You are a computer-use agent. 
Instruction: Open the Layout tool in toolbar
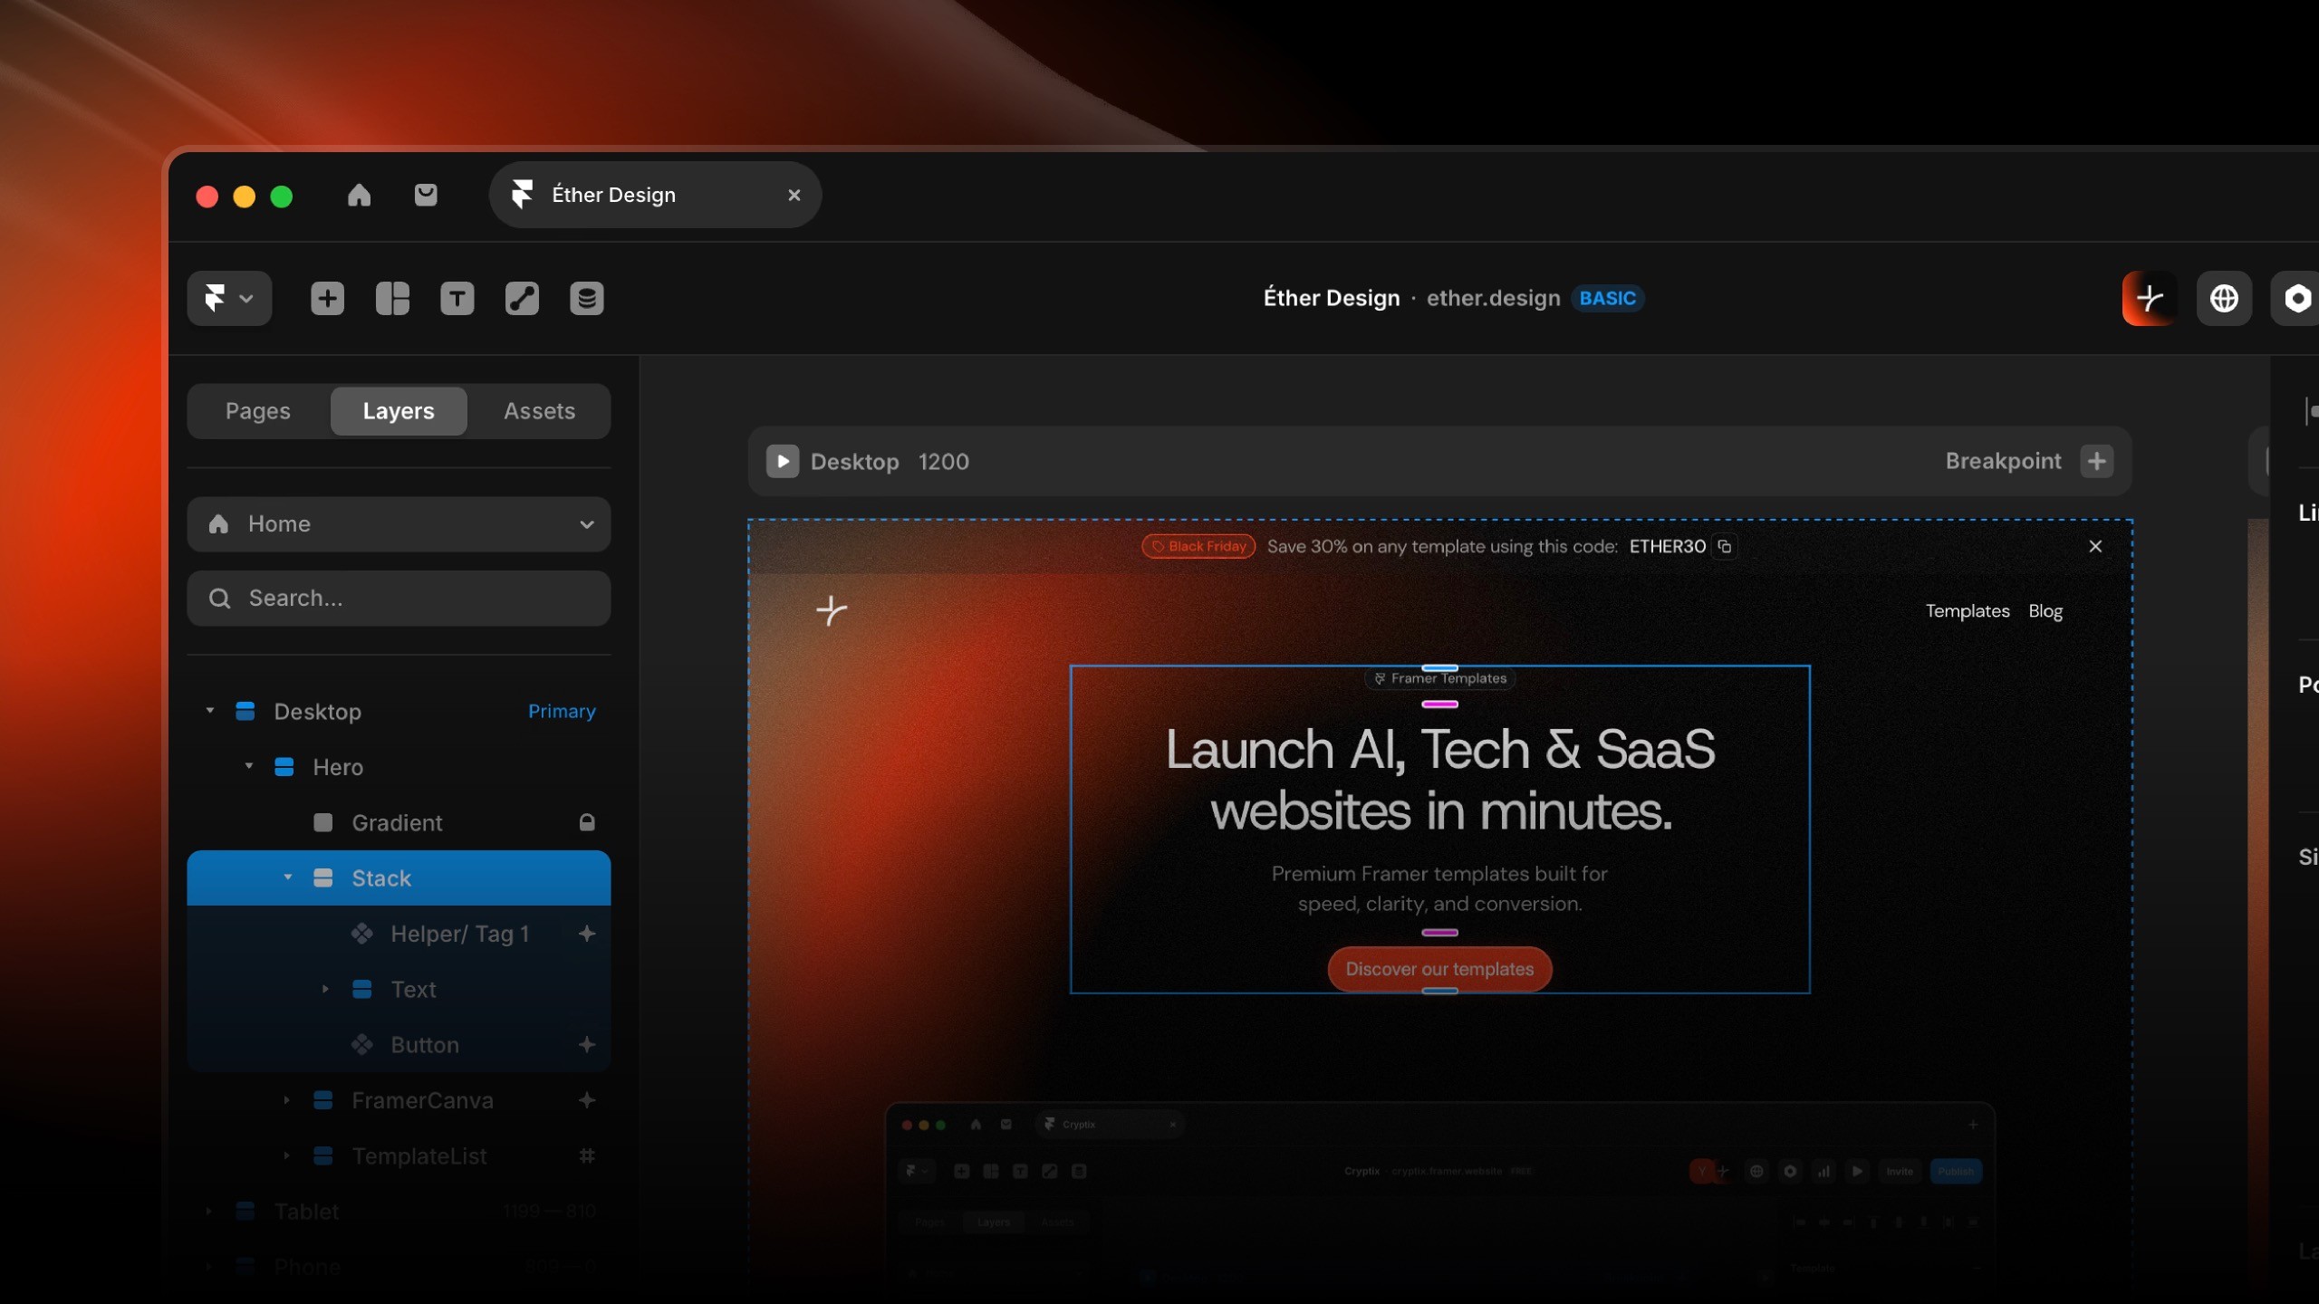(x=392, y=298)
